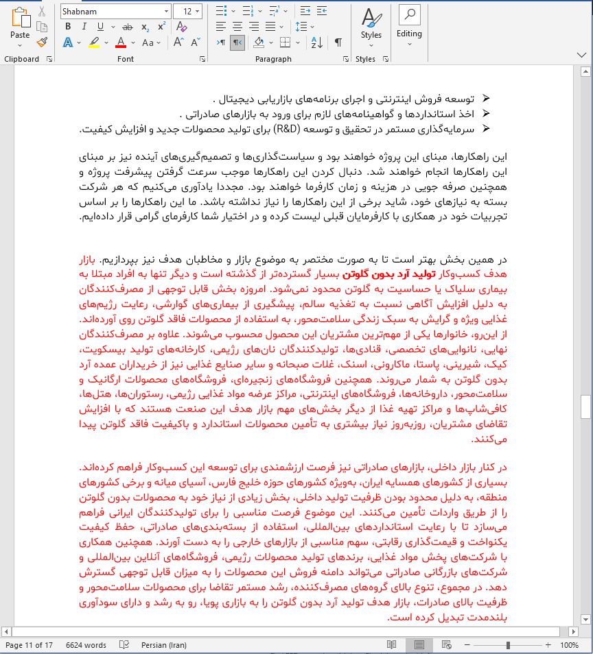
Task: Click Increase Font Size icon
Action: (178, 42)
